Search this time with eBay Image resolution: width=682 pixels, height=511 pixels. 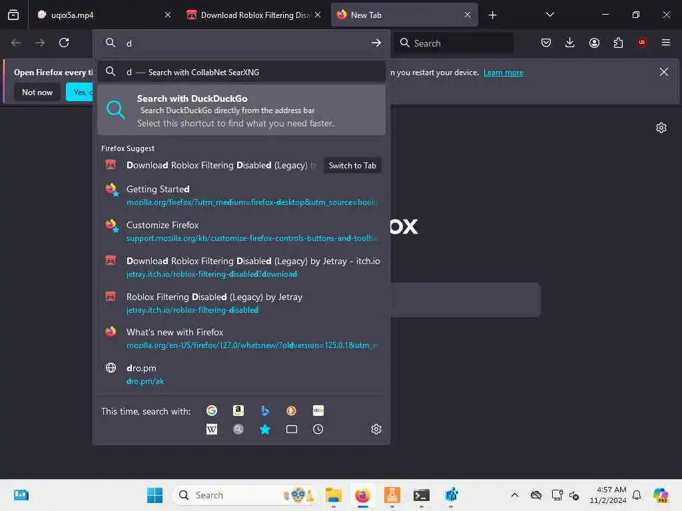(x=318, y=411)
